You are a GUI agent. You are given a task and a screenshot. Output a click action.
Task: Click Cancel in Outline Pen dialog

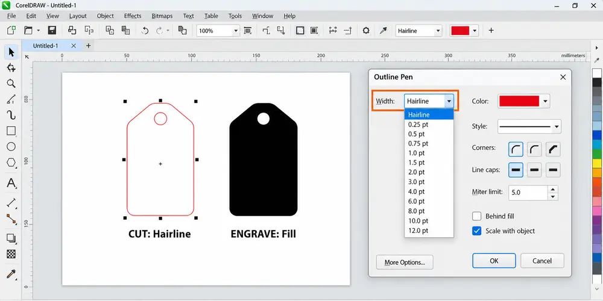(x=542, y=261)
